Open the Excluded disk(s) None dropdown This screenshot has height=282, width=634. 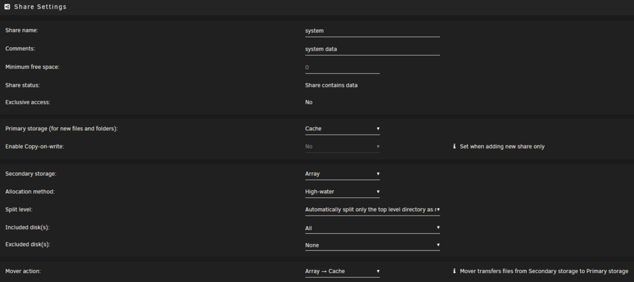tap(372, 245)
